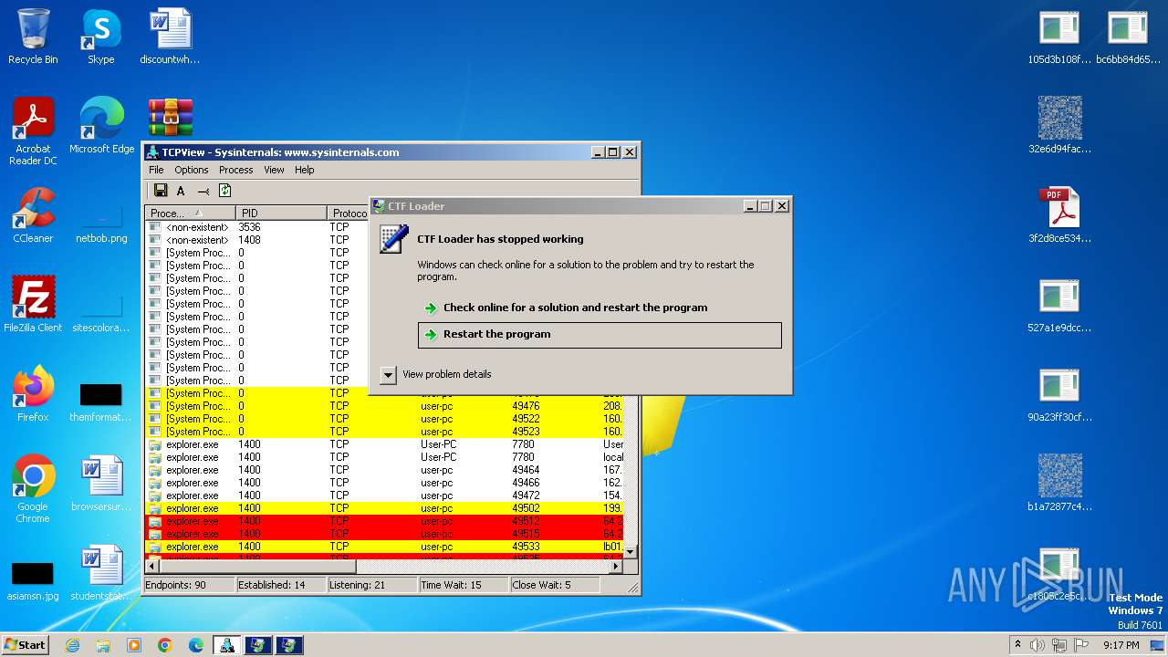The height and width of the screenshot is (657, 1168).
Task: Select the 32e6d94fac... desktop file
Action: click(x=1059, y=126)
